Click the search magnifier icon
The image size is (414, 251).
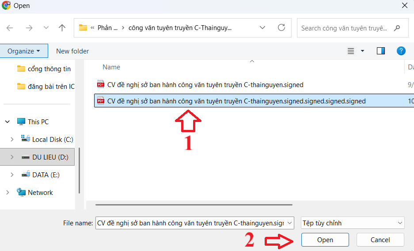[397, 28]
